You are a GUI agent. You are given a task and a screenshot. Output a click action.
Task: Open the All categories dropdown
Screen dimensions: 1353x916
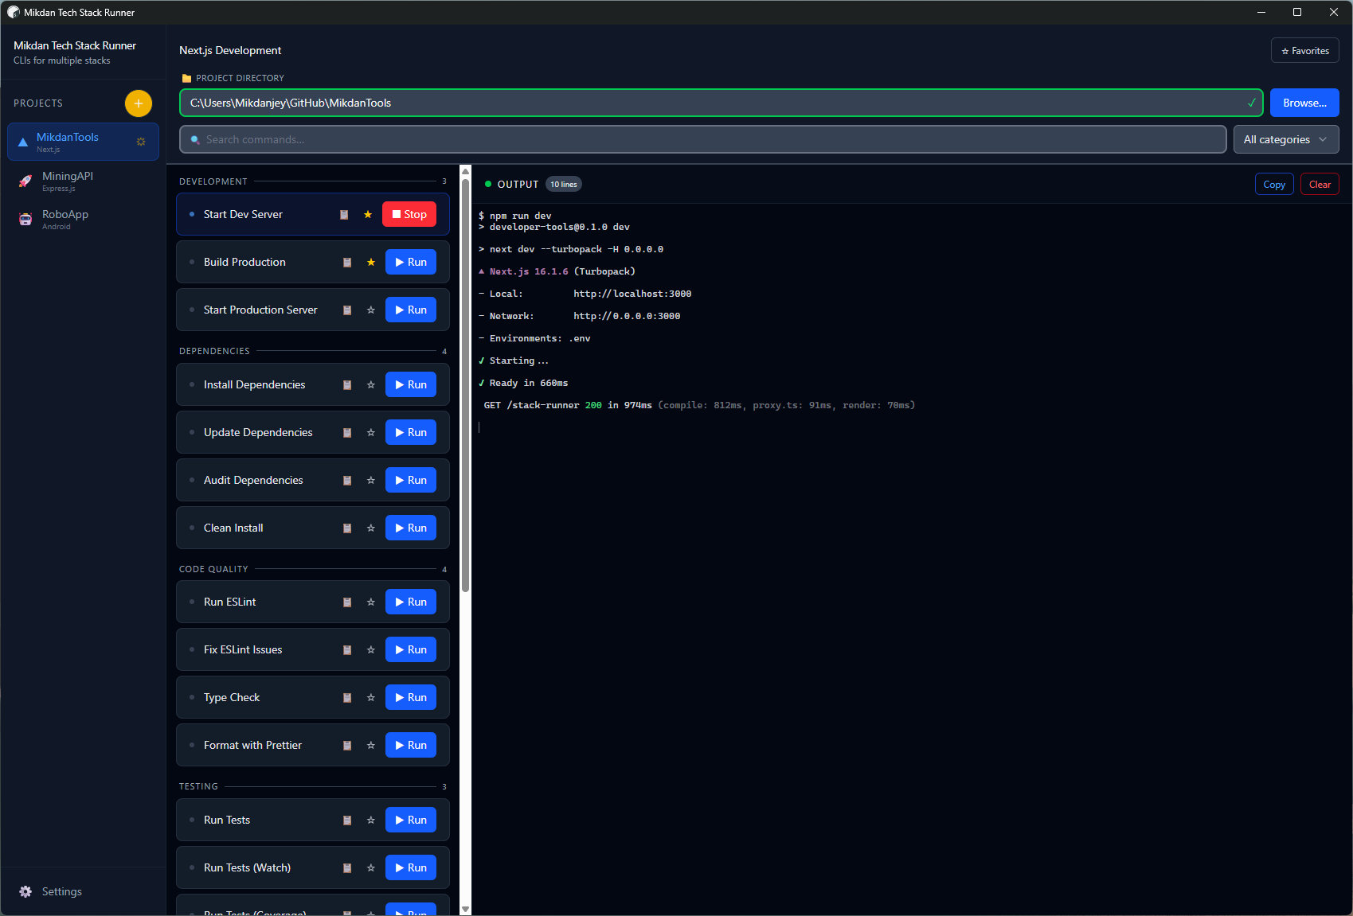[1286, 139]
